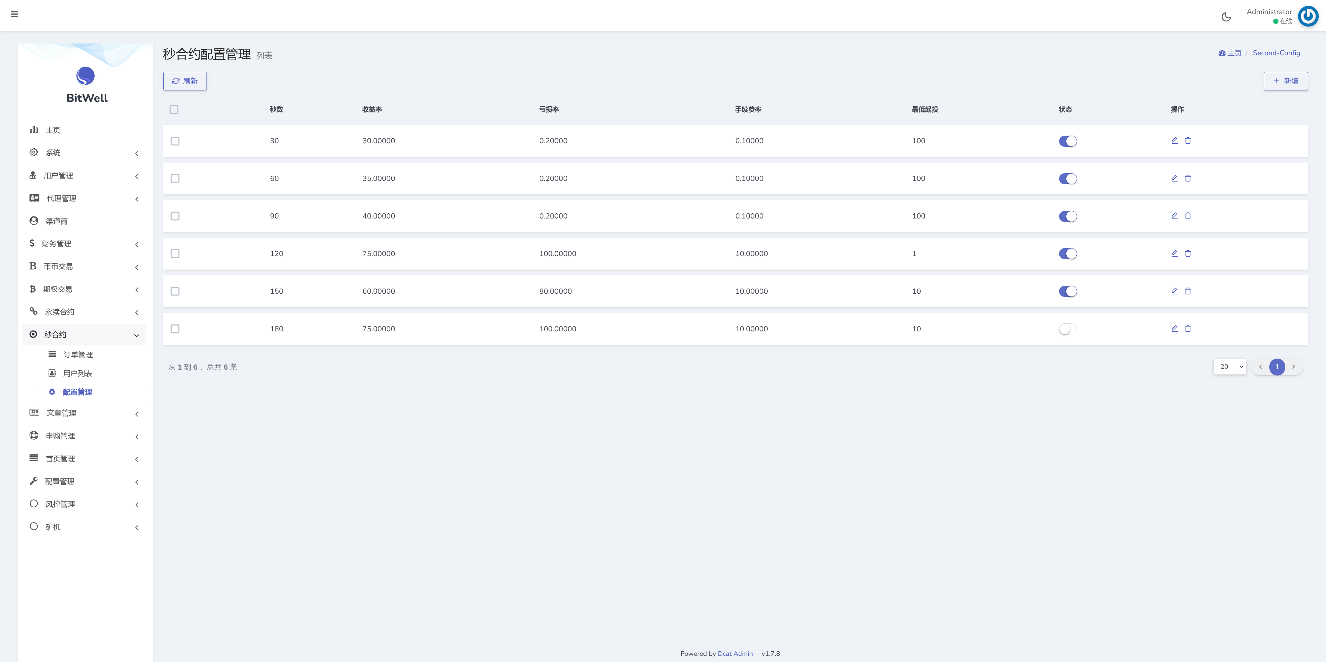Click the 刷新 refresh button
Screen dimensions: 1326x662
pyautogui.click(x=185, y=81)
